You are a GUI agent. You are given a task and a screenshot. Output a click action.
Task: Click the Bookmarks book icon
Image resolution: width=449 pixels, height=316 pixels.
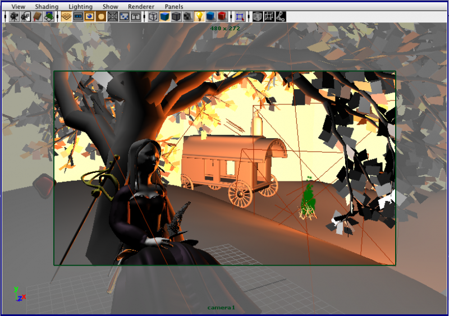[37, 17]
